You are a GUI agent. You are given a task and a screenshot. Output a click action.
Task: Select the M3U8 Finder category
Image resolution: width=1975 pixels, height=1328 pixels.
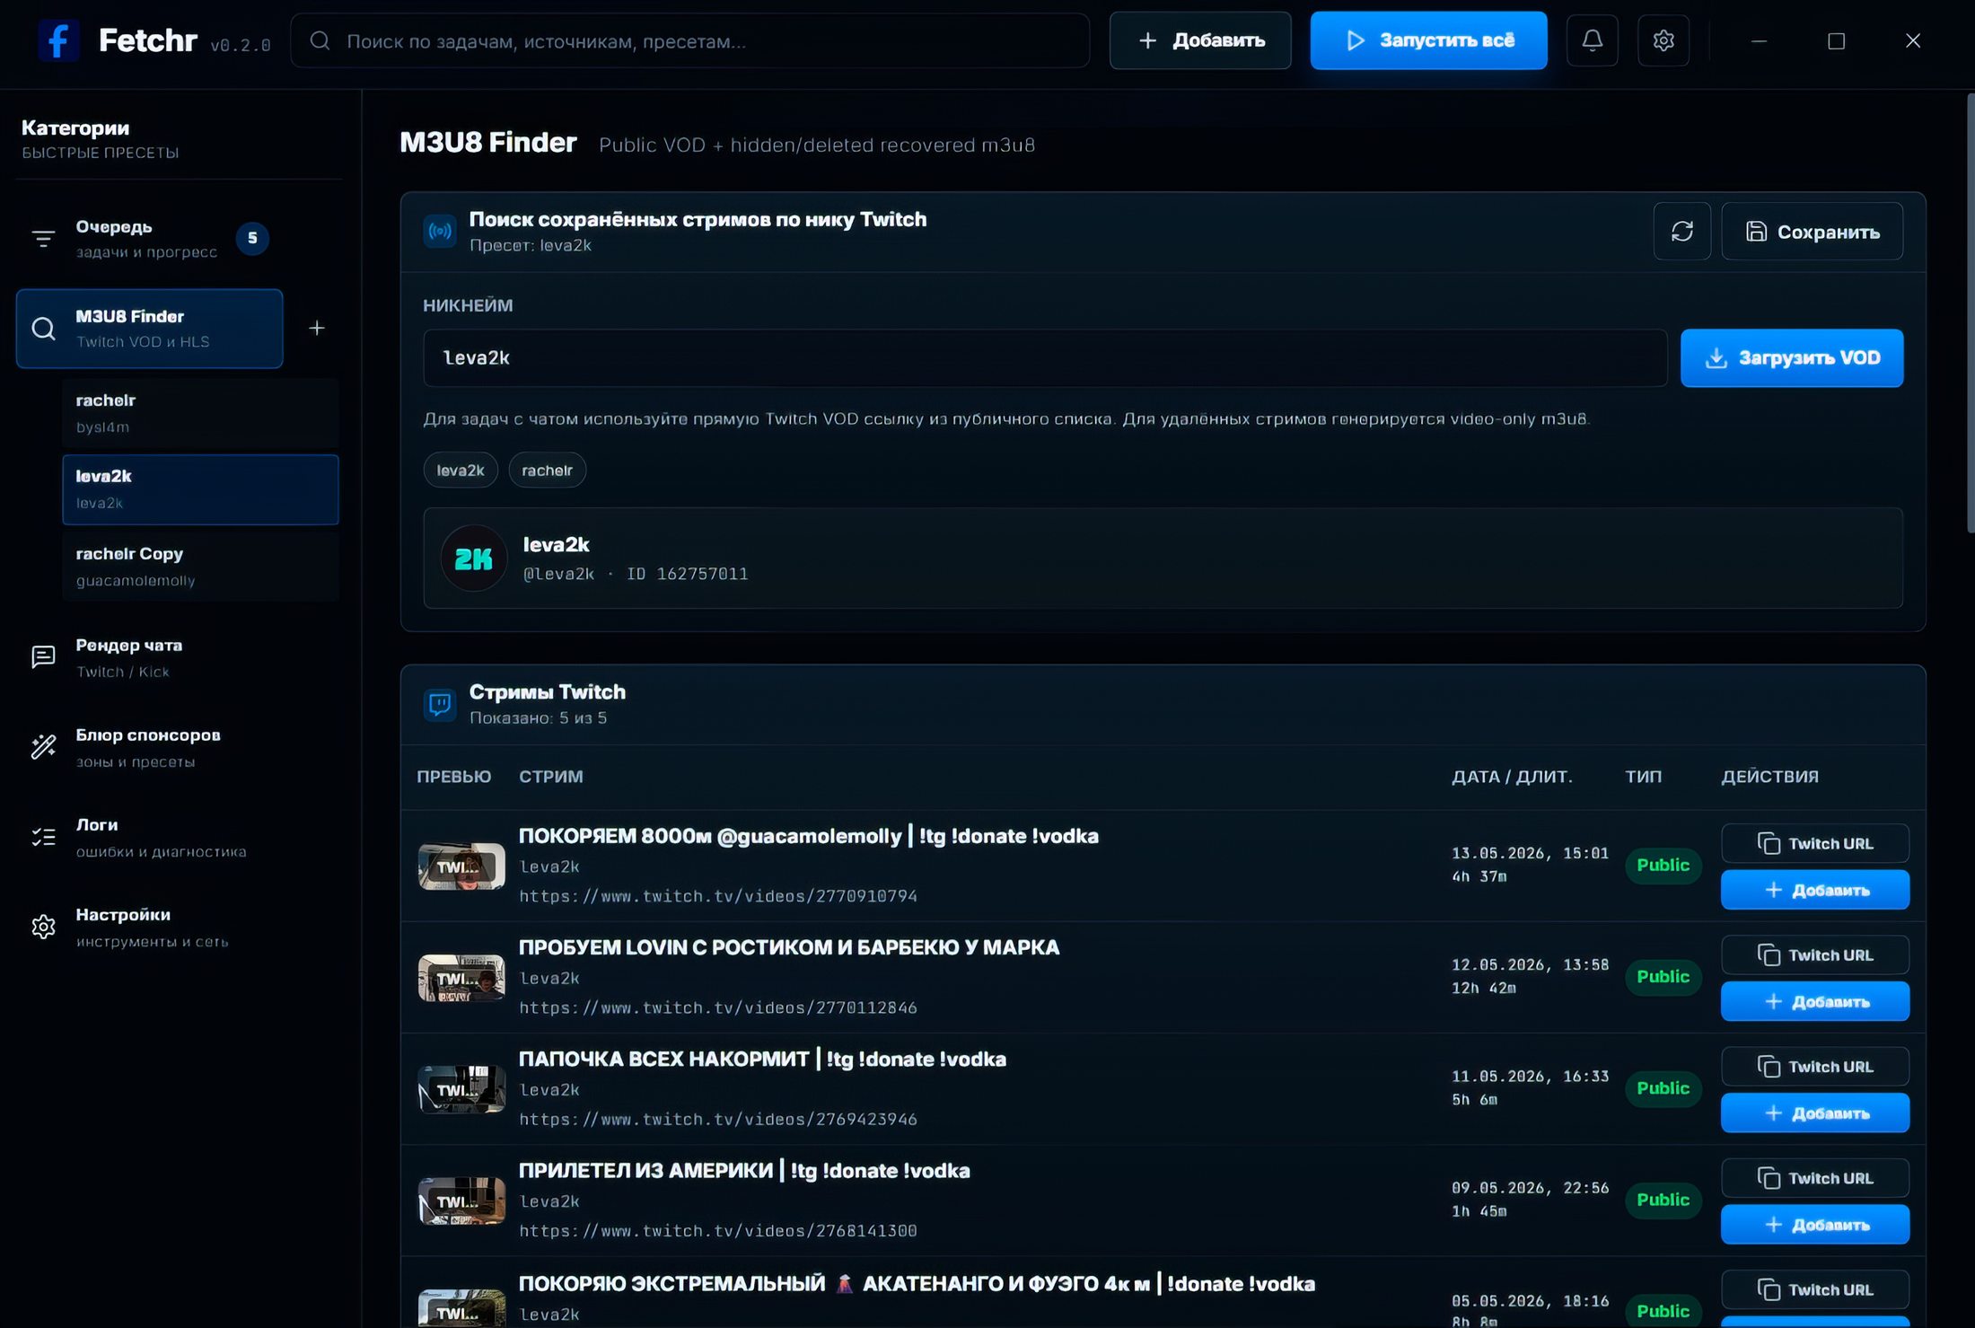point(149,329)
